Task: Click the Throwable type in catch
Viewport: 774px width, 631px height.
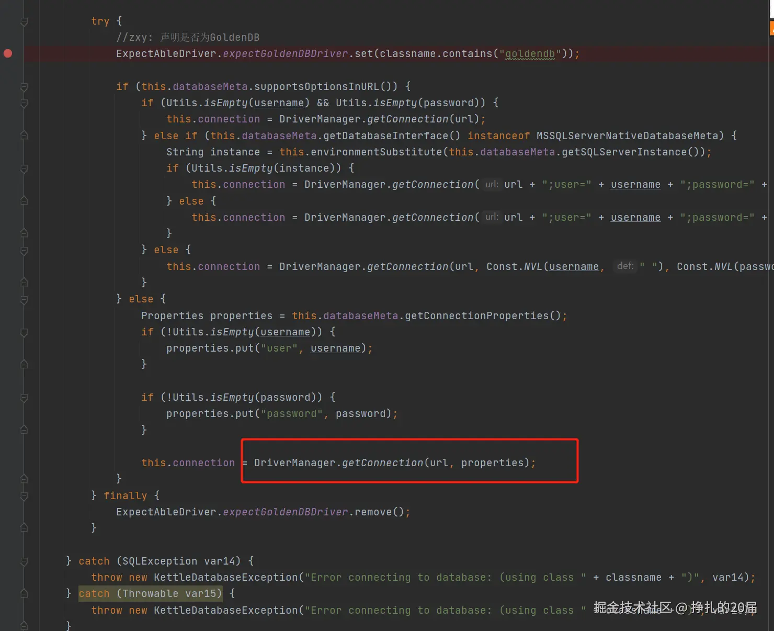Action: tap(151, 593)
